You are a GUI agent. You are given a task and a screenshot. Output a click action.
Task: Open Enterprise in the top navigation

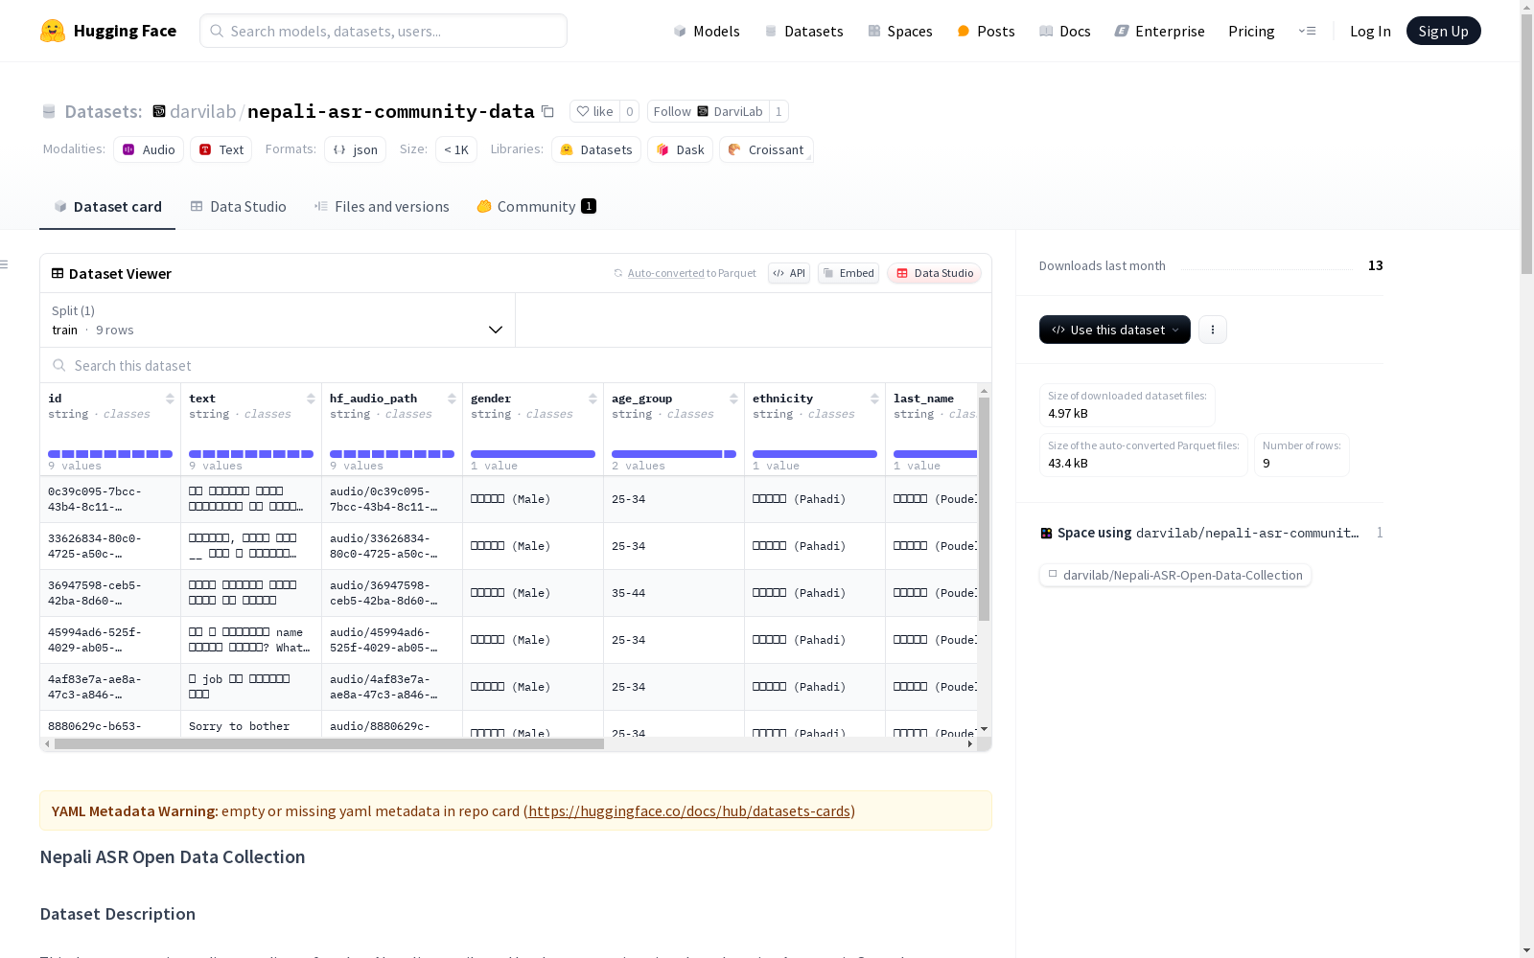pyautogui.click(x=1160, y=31)
